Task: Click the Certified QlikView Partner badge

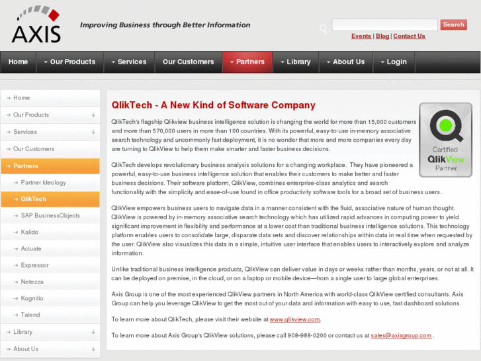Action: tap(445, 140)
